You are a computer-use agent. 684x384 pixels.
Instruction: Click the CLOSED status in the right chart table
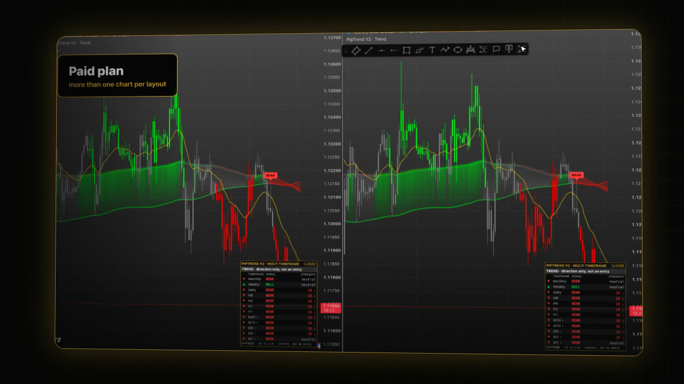click(x=618, y=266)
